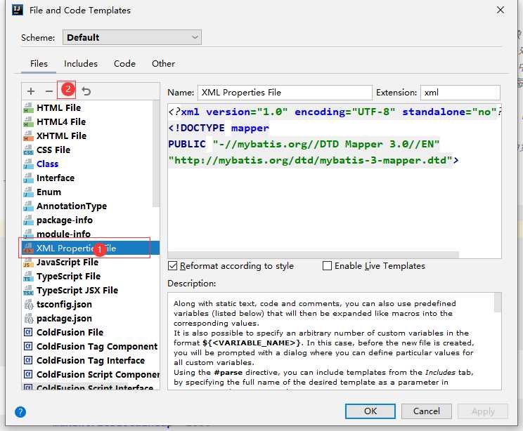
Task: Click the Description vertical scrollbar thumb
Action: tap(498, 303)
